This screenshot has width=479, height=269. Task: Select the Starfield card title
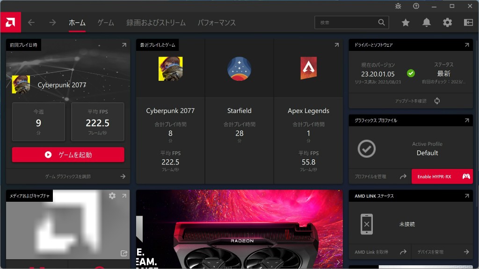pyautogui.click(x=239, y=111)
